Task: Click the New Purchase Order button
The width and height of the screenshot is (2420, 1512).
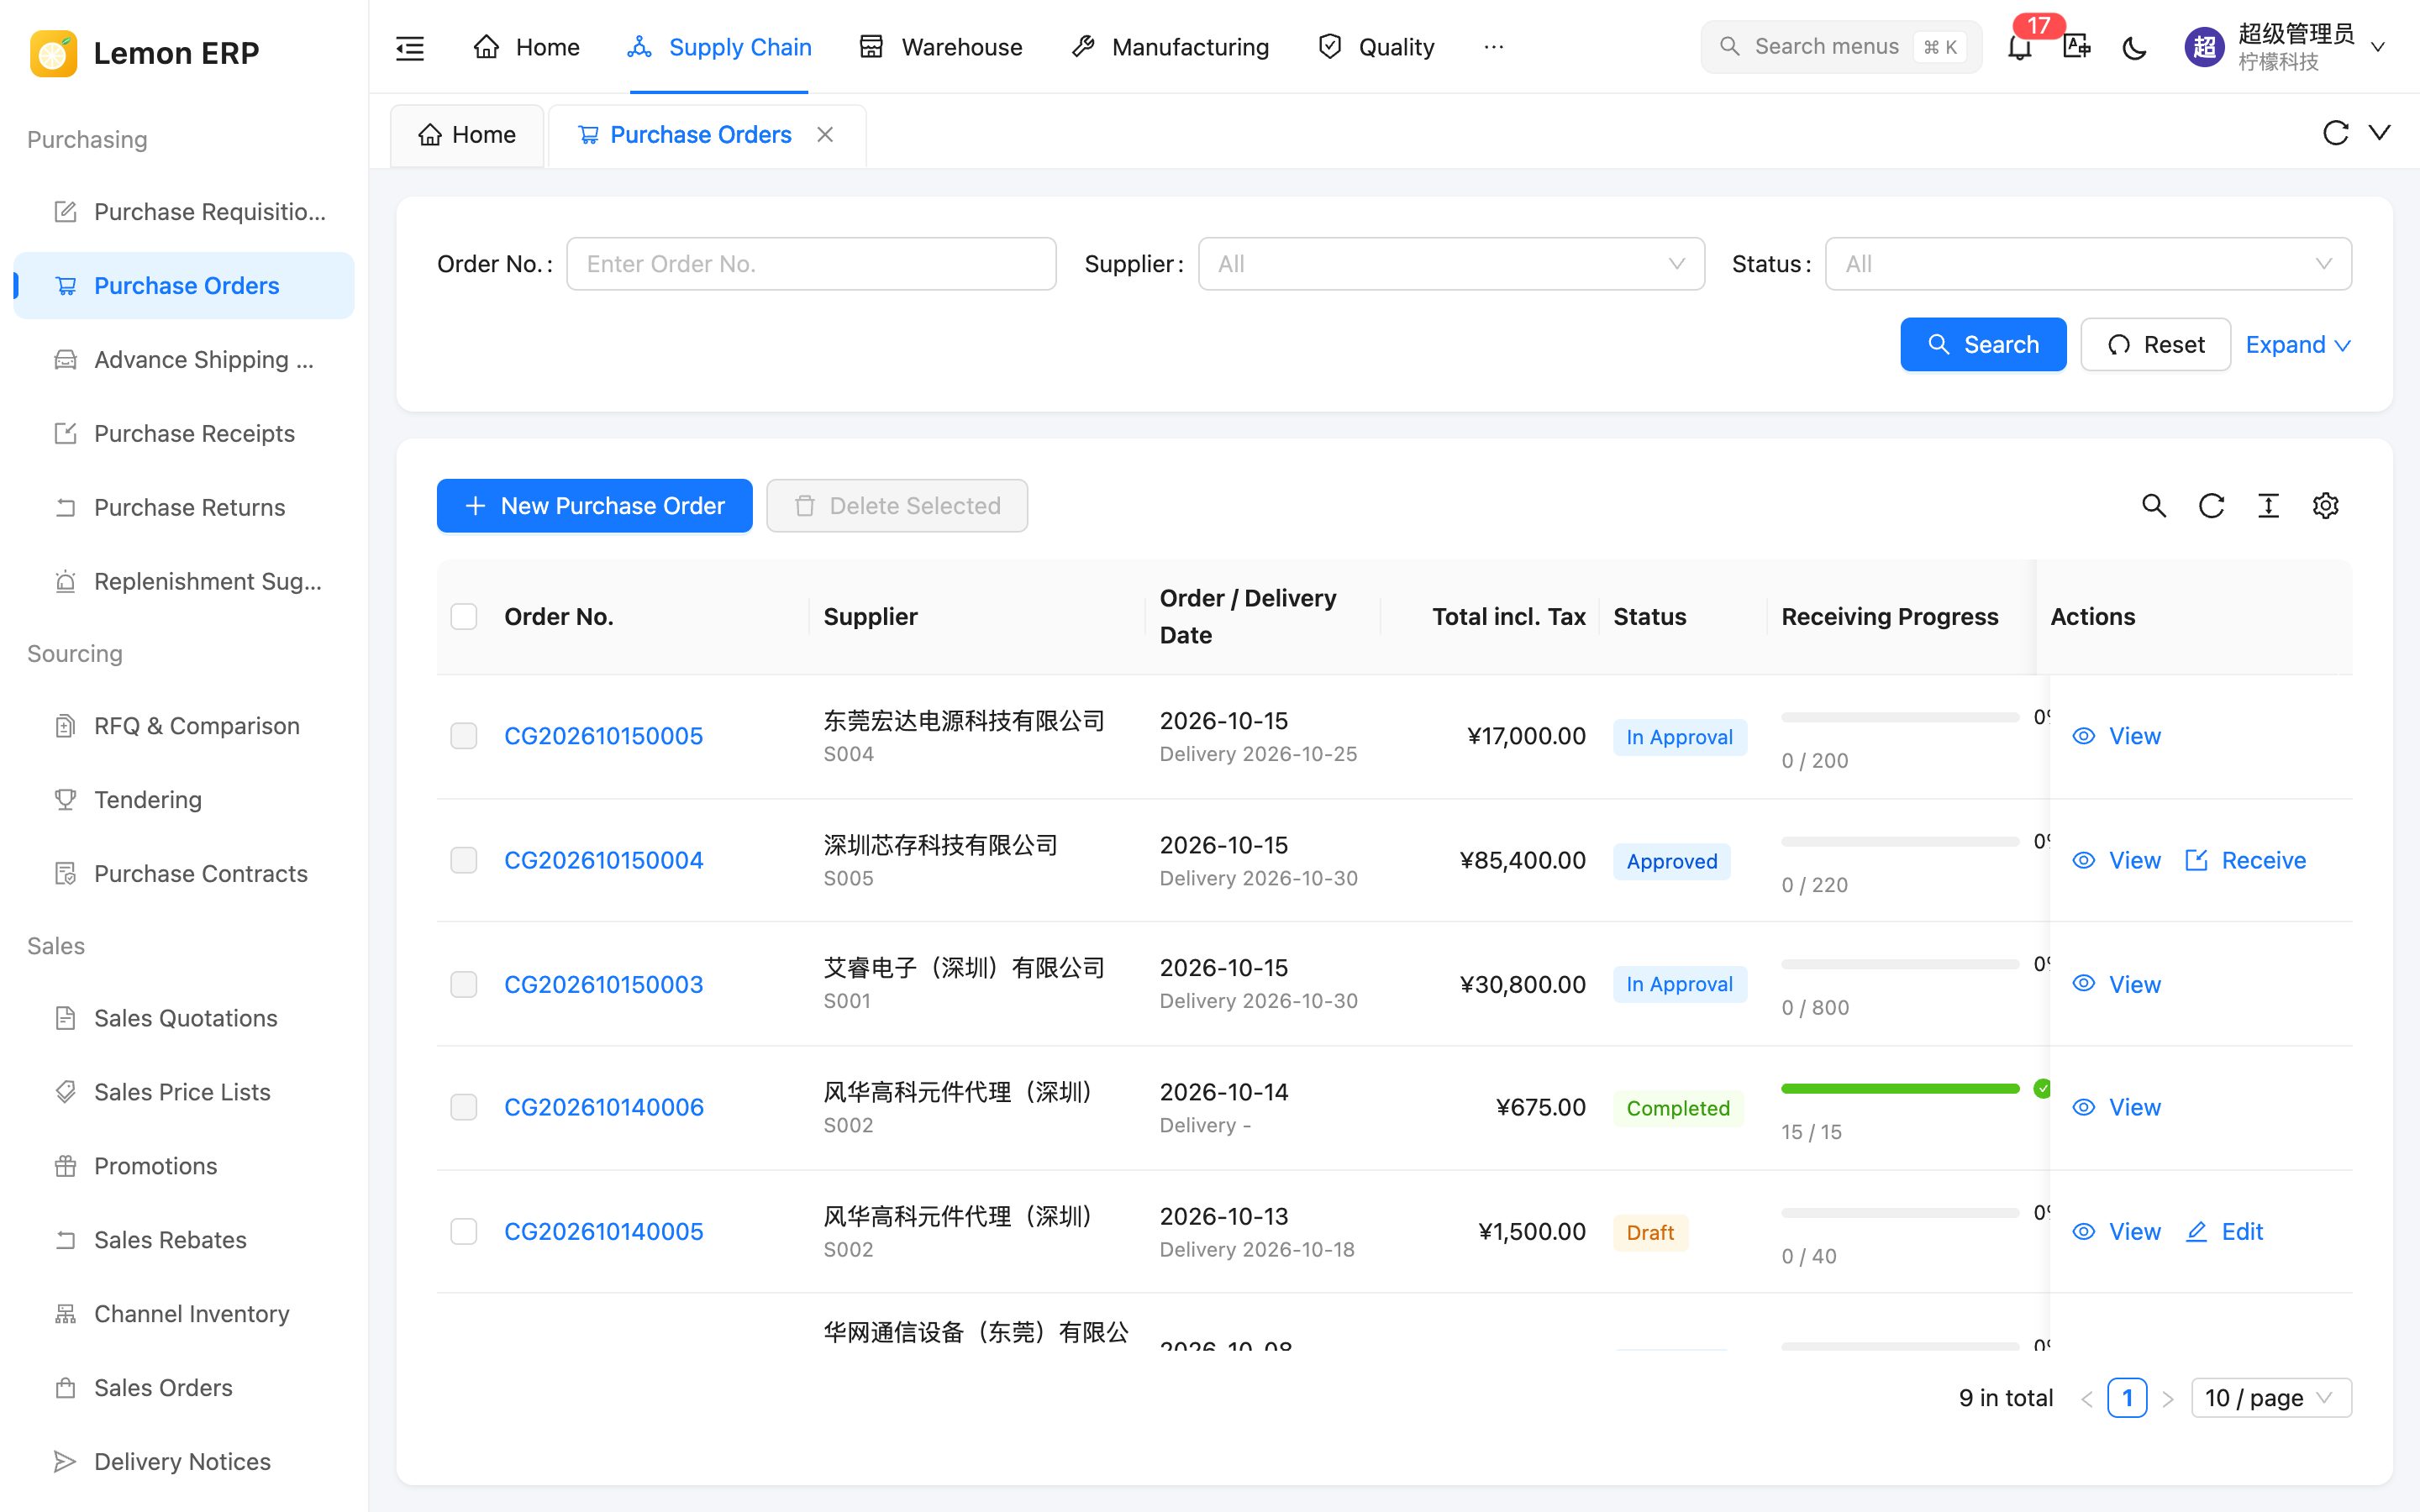Action: (x=594, y=506)
